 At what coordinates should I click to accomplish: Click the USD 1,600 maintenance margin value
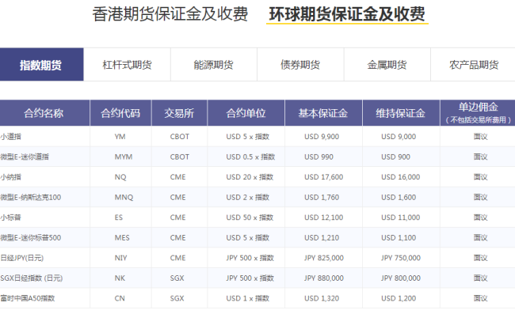399,198
